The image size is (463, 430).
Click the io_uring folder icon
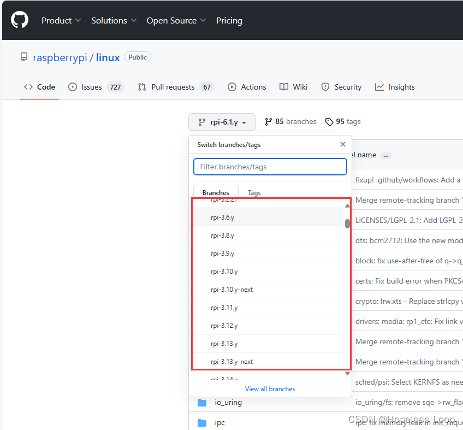[x=202, y=403]
